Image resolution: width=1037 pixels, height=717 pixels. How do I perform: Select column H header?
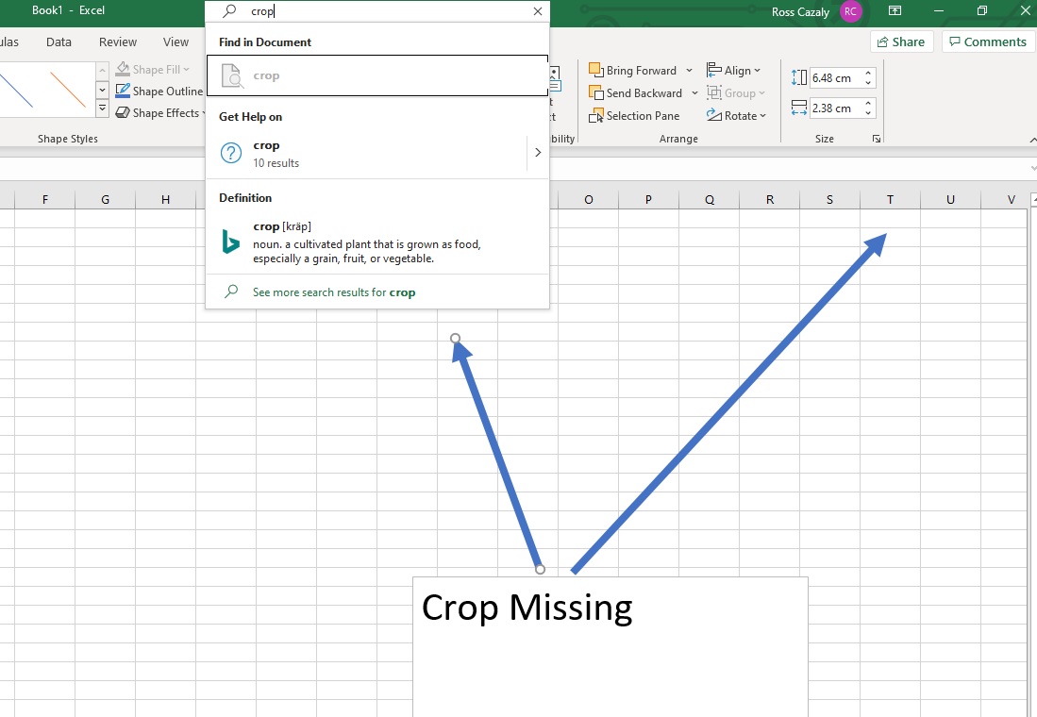[x=165, y=199]
